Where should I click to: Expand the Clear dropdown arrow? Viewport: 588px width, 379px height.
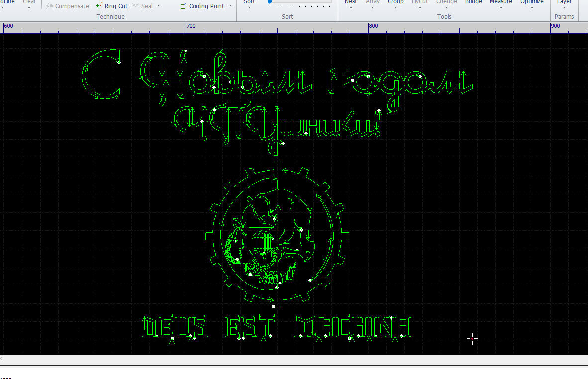tap(29, 7)
